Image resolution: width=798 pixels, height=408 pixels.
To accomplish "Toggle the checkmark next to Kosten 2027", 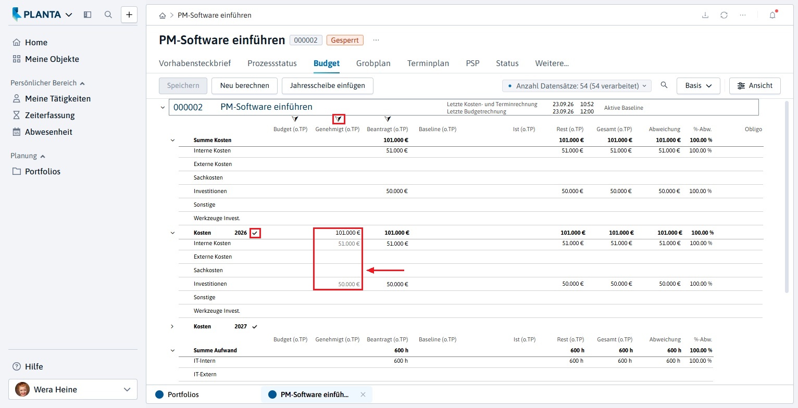I will point(255,327).
